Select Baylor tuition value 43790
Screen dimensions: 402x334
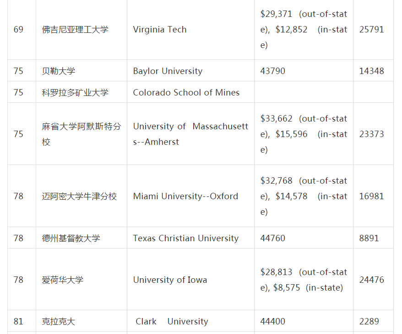point(273,71)
